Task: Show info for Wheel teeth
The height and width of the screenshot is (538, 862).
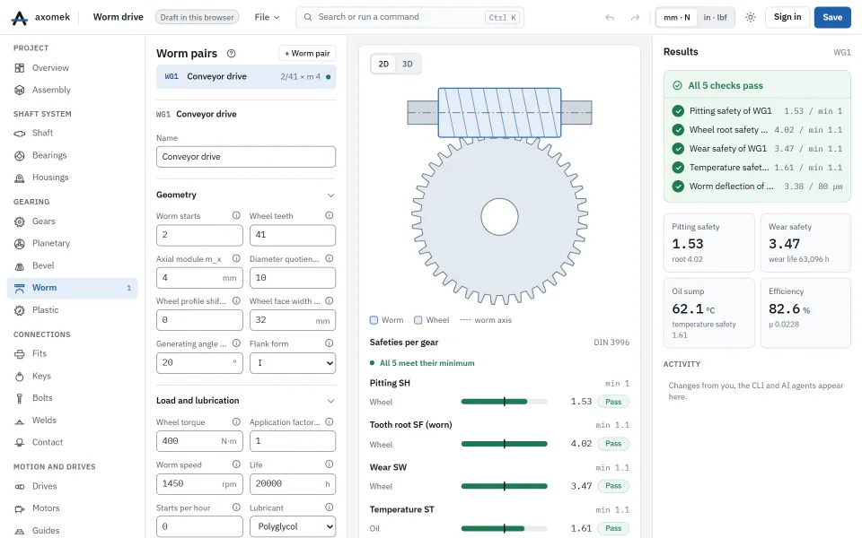Action: pyautogui.click(x=330, y=215)
